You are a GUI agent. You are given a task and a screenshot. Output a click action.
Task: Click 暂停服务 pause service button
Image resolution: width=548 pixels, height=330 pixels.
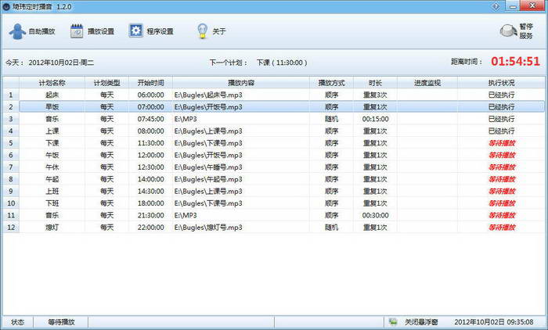click(516, 31)
